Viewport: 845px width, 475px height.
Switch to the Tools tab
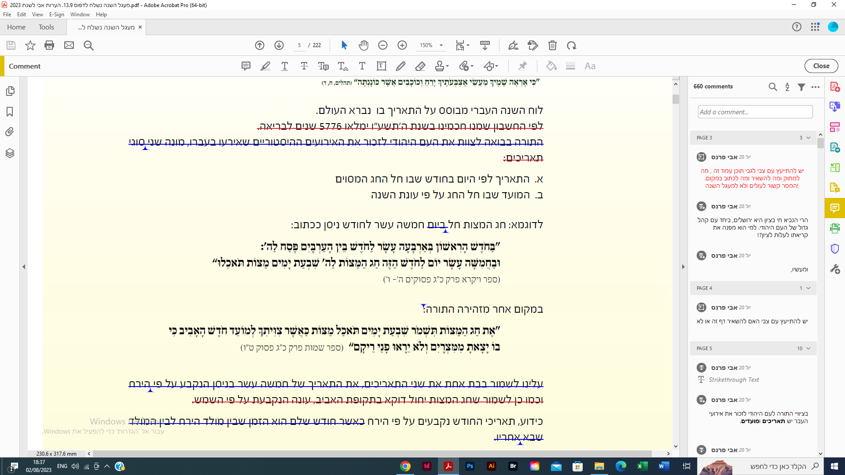point(46,27)
